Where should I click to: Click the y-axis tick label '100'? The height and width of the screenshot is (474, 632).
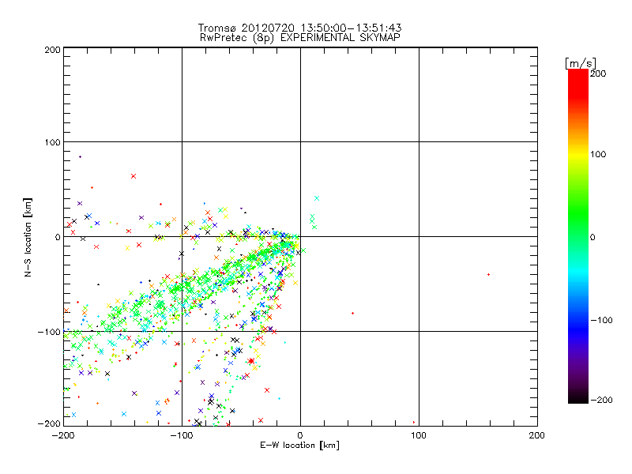[52, 142]
